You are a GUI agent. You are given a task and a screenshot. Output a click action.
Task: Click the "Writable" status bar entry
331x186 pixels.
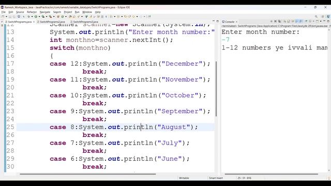pos(184,178)
